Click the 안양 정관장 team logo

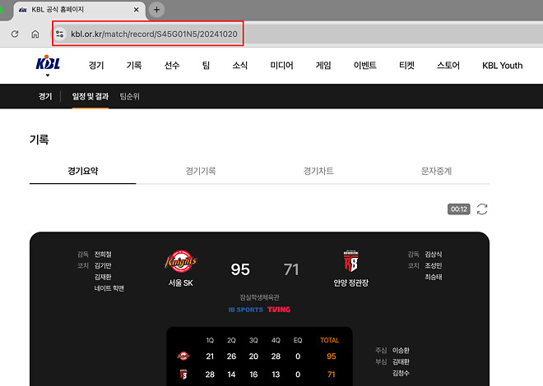click(x=350, y=261)
